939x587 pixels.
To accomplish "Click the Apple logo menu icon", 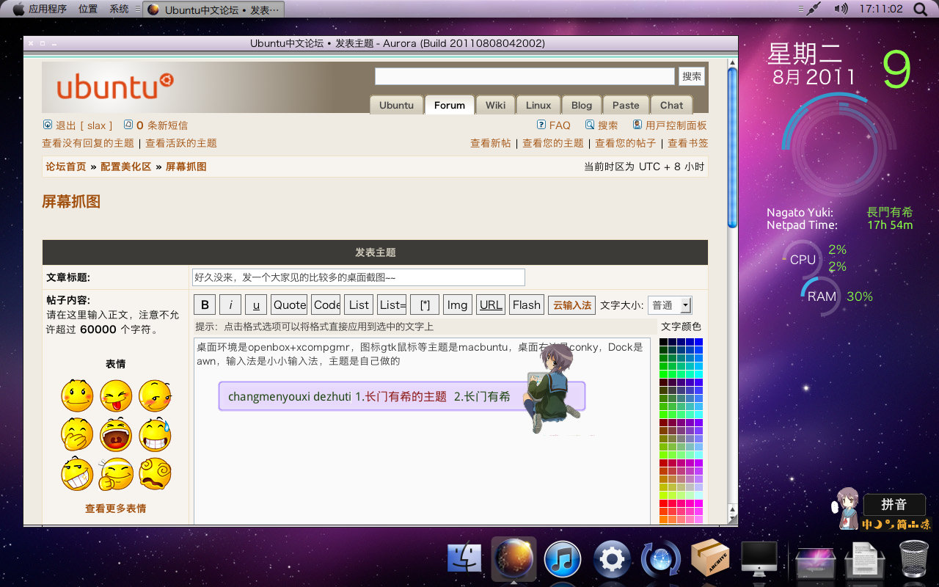I will pyautogui.click(x=18, y=9).
